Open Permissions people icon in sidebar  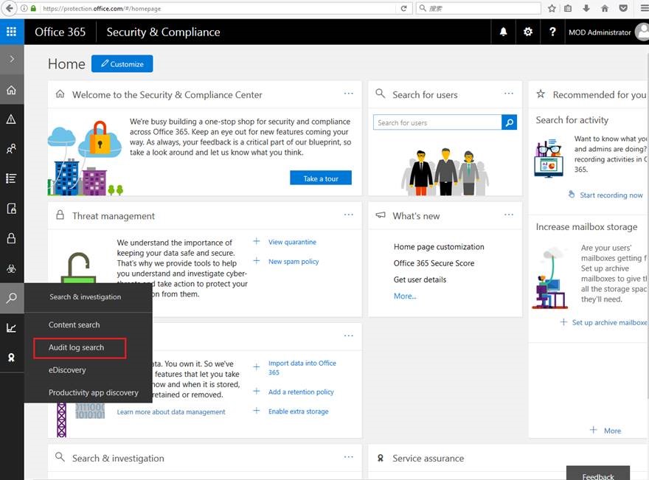[x=12, y=149]
